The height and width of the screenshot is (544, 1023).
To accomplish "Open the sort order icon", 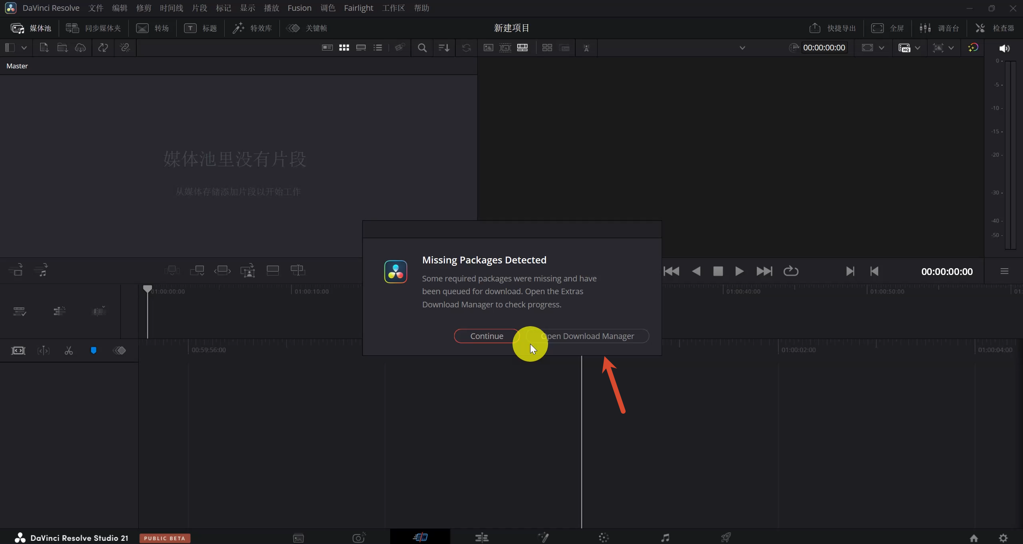I will pyautogui.click(x=444, y=48).
